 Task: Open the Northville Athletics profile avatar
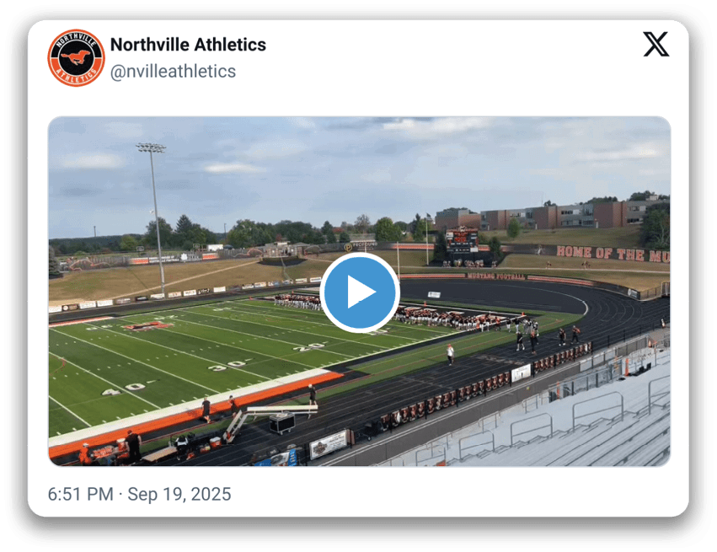point(77,57)
